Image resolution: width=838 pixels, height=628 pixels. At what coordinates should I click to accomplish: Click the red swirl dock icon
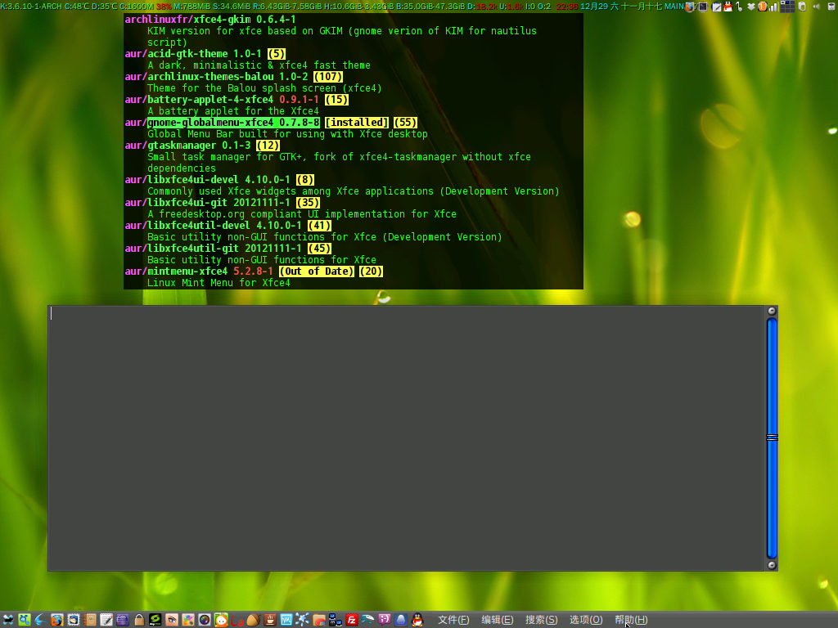[x=237, y=620]
